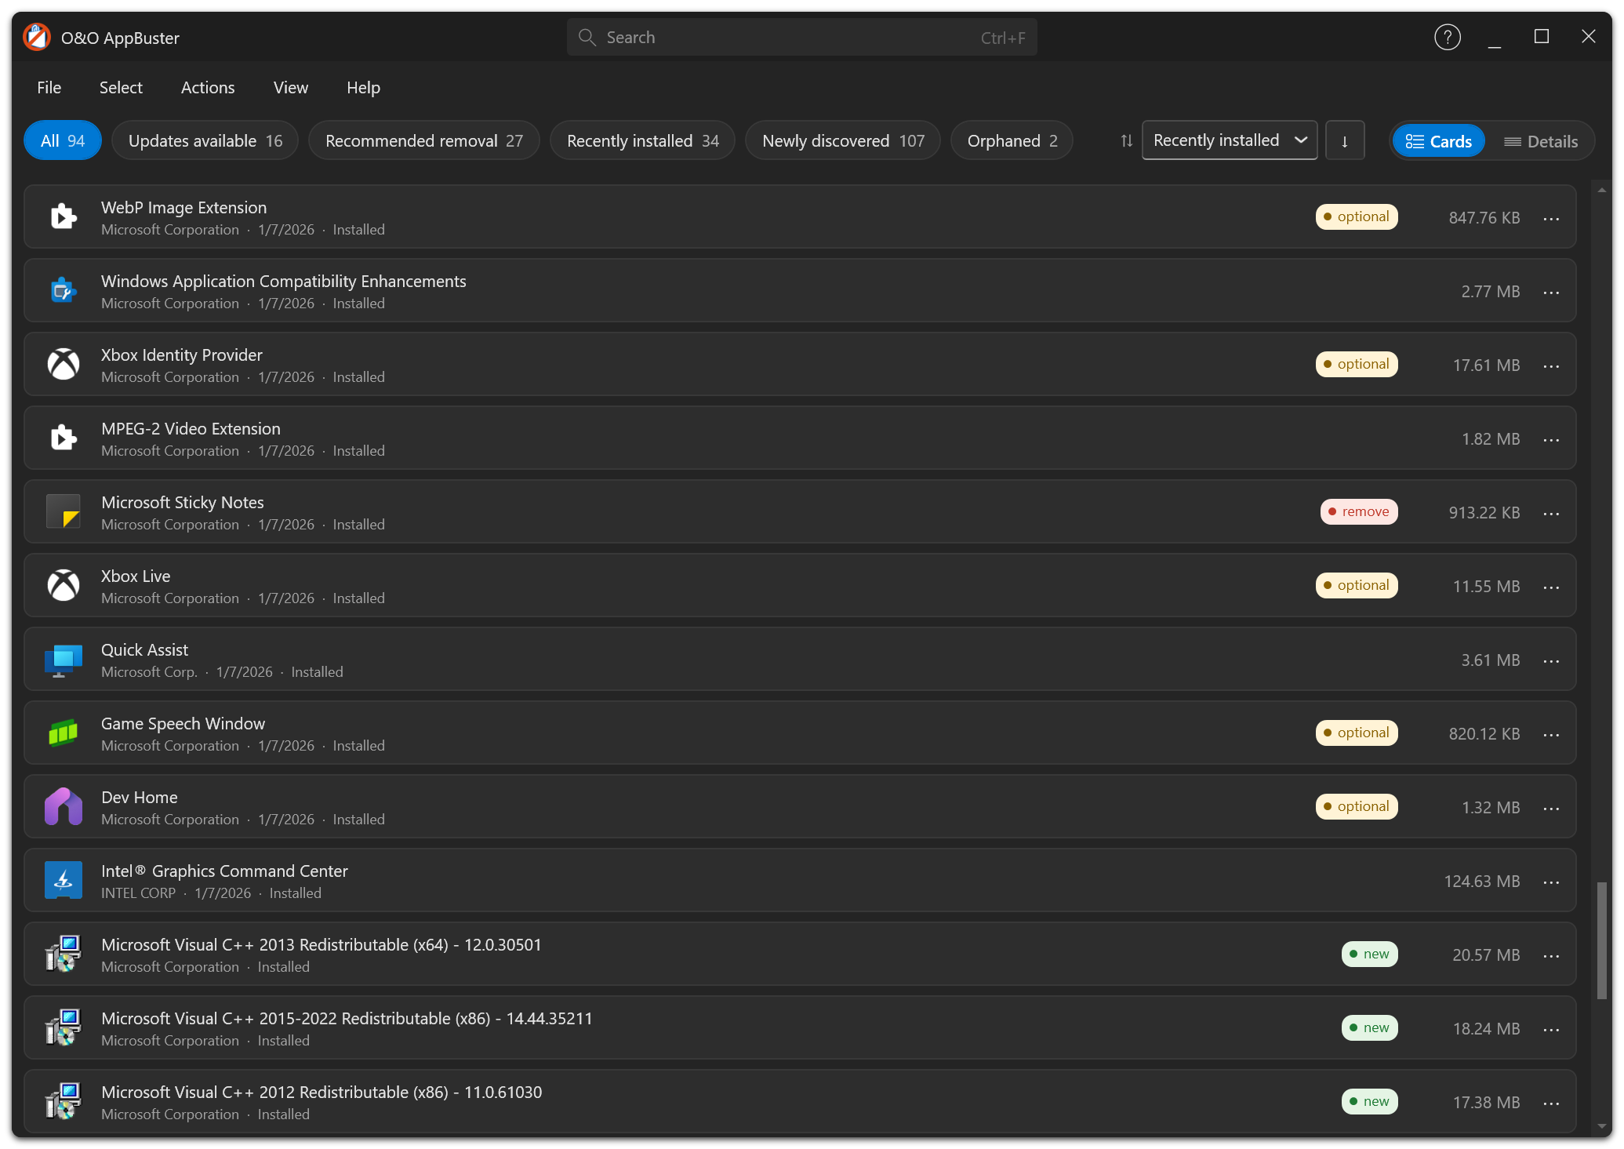Click inside the Search input field
The height and width of the screenshot is (1149, 1624).
pos(801,37)
